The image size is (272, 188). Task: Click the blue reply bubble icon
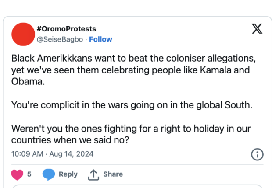tap(49, 174)
